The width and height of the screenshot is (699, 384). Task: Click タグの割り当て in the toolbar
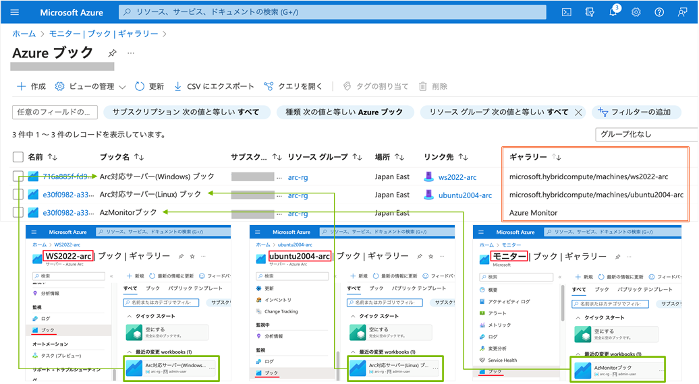(375, 86)
